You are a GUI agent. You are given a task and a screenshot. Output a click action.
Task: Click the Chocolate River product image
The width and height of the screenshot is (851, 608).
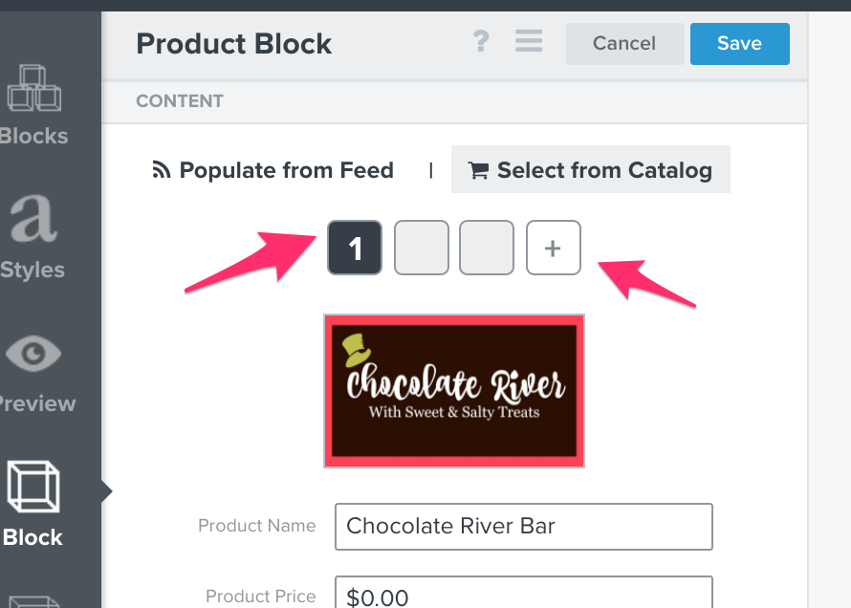(454, 390)
